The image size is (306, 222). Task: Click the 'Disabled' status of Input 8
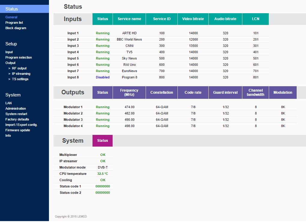103,77
